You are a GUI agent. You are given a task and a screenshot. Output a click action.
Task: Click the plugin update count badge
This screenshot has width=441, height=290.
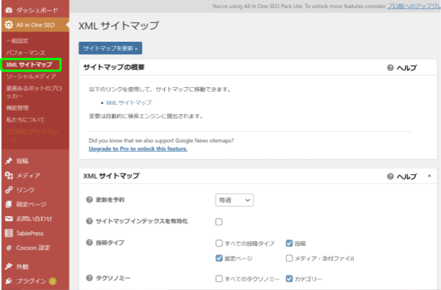pyautogui.click(x=52, y=281)
